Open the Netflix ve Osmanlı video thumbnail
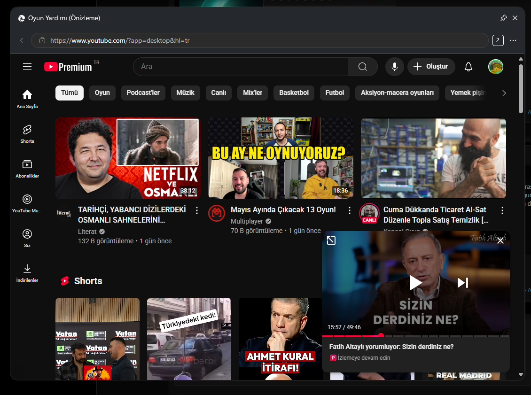Screen dimensions: 531x395 point(128,158)
